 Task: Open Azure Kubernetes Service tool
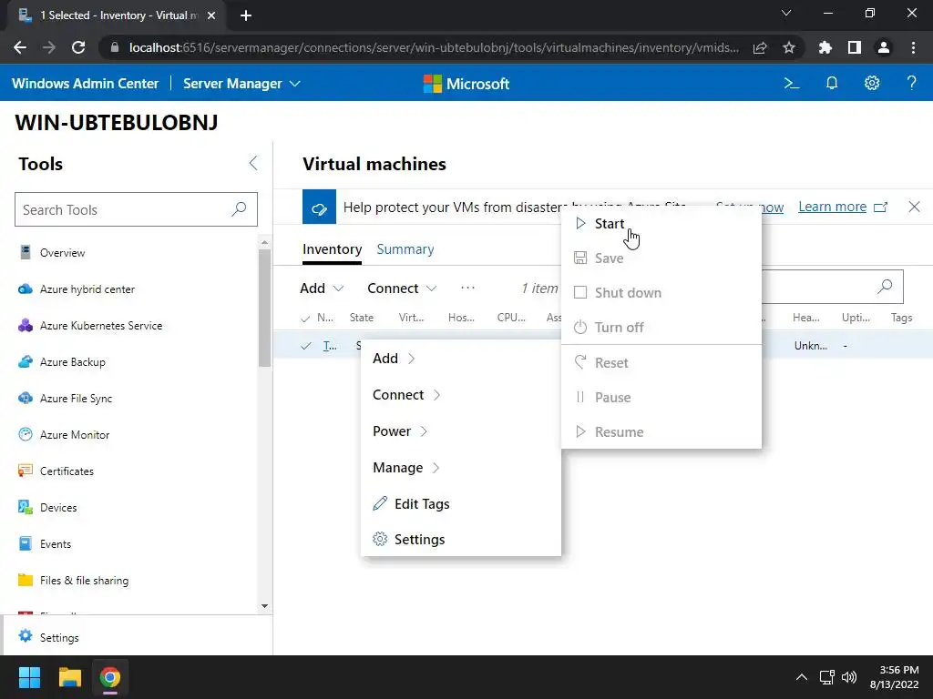pos(100,326)
